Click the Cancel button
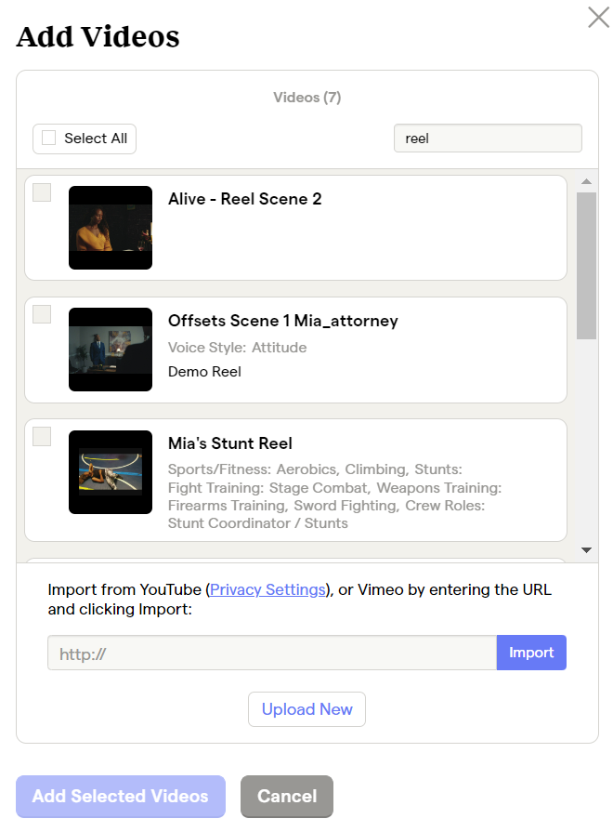This screenshot has width=613, height=832. (x=287, y=797)
